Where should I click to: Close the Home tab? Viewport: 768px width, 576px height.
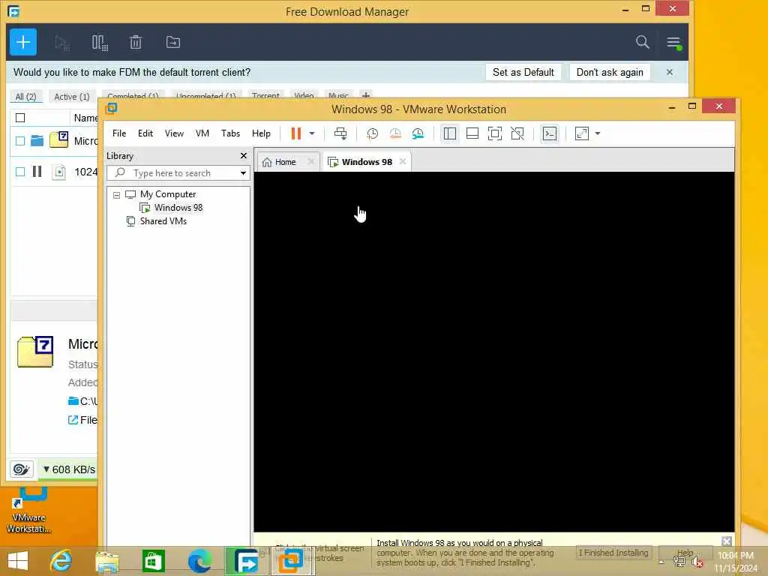pos(310,161)
